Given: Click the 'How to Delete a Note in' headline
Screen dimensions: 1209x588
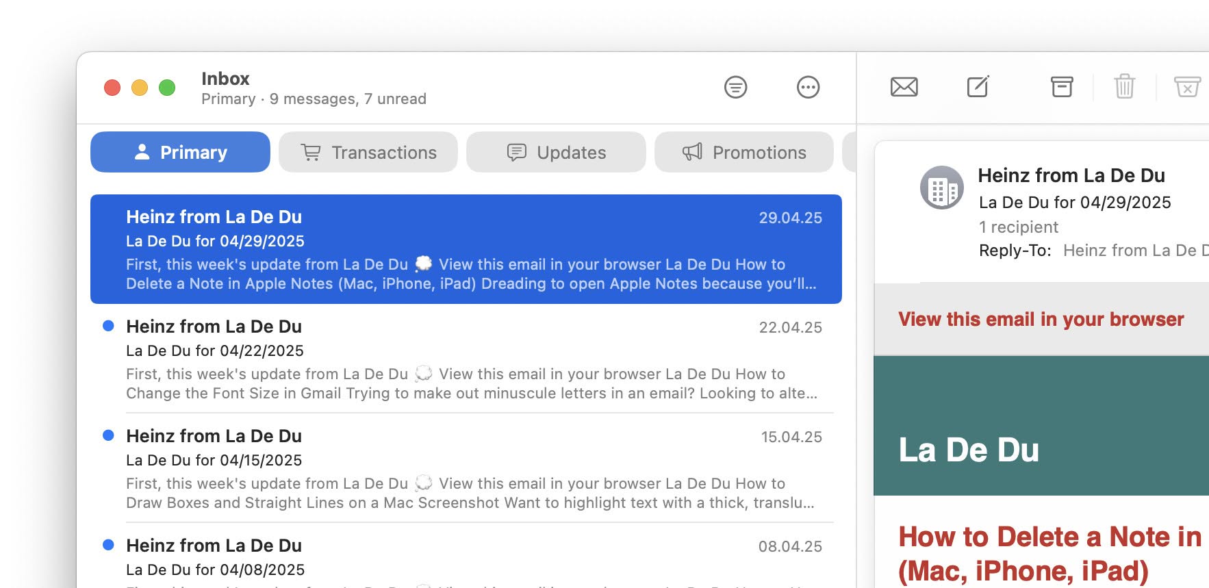Looking at the screenshot, I should (x=1049, y=537).
